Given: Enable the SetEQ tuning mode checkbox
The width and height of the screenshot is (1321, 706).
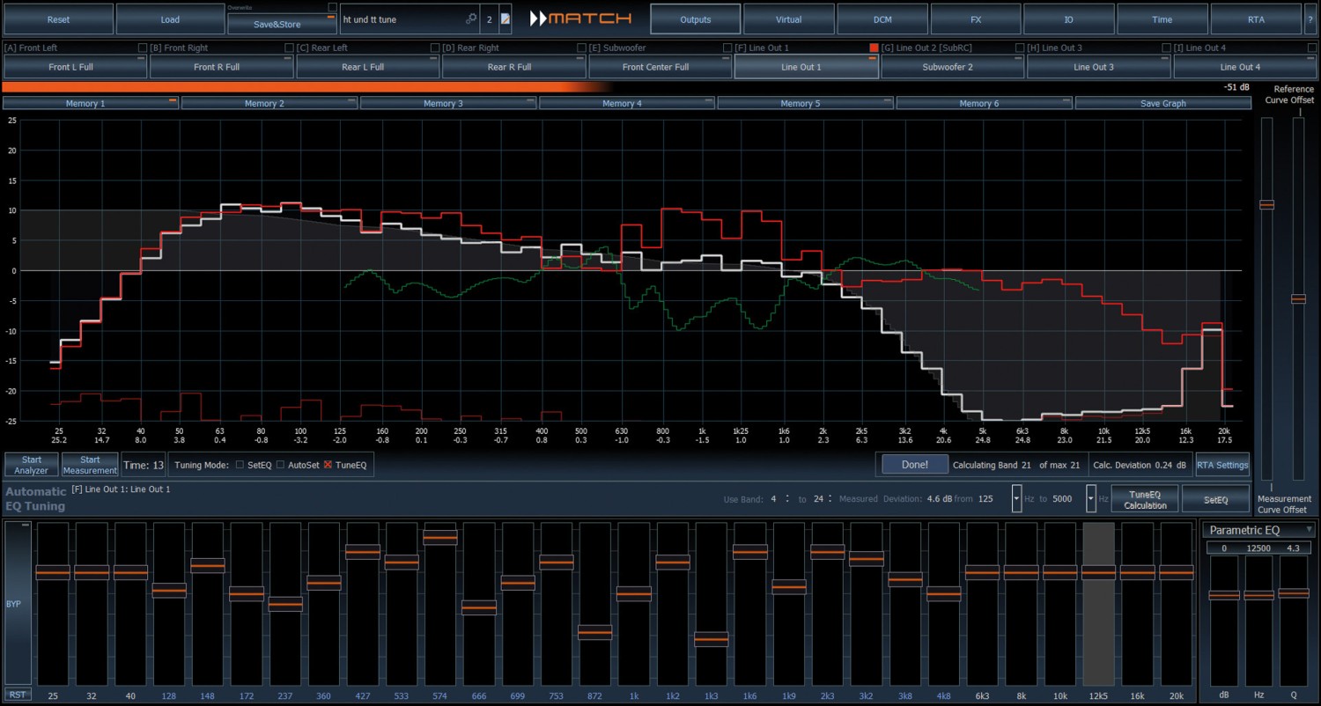Looking at the screenshot, I should (240, 465).
